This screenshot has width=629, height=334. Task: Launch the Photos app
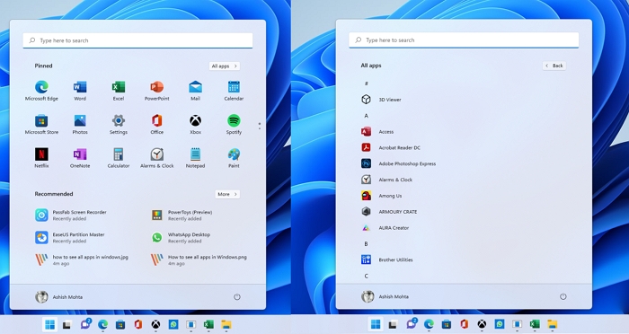80,124
